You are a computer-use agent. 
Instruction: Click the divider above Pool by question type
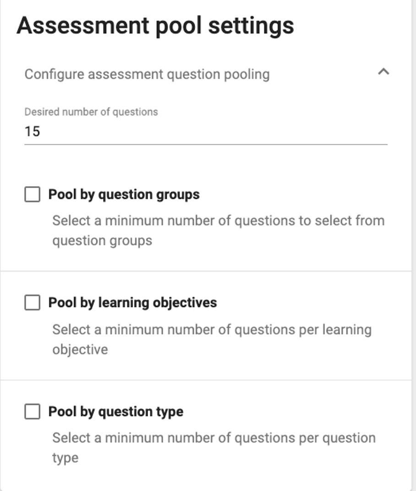(x=206, y=380)
